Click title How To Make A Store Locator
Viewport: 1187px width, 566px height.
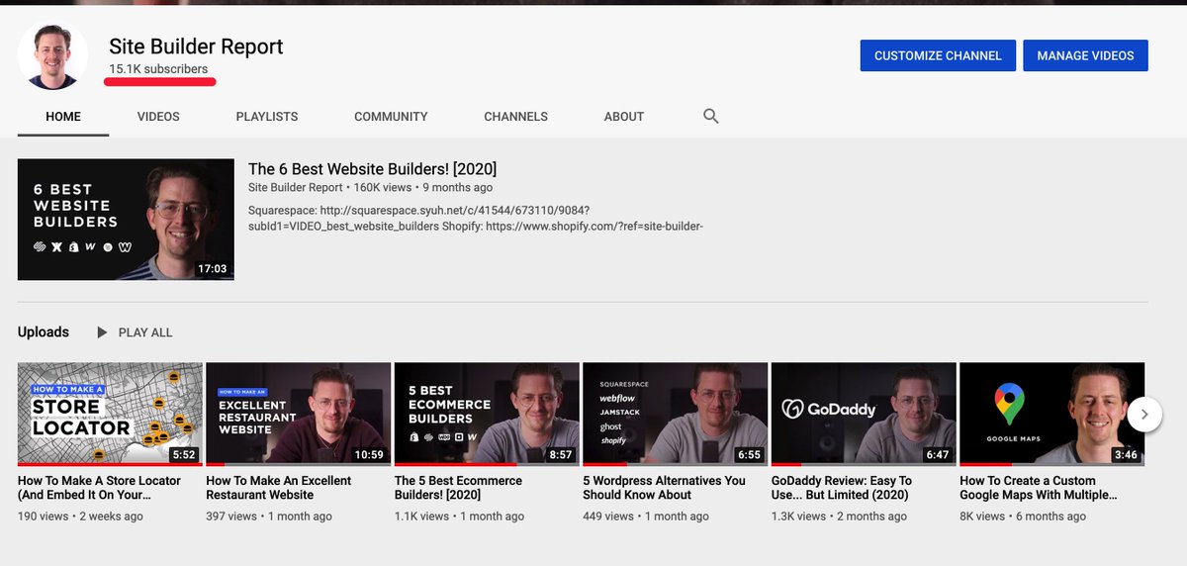[x=99, y=488]
